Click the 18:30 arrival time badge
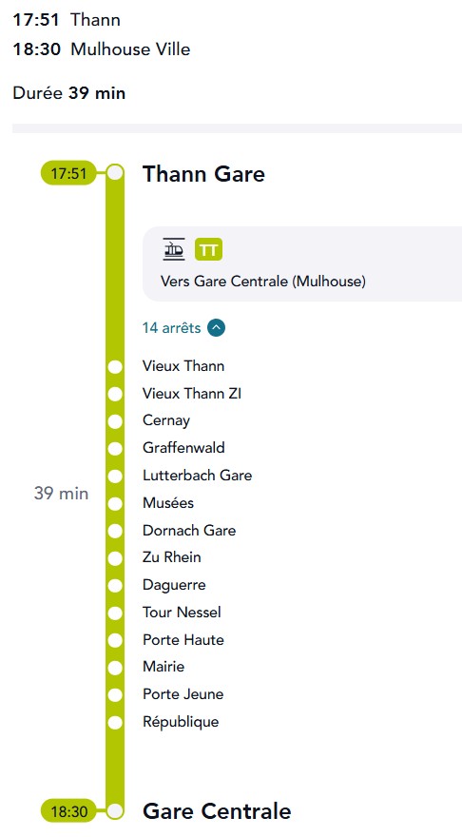 pos(68,812)
